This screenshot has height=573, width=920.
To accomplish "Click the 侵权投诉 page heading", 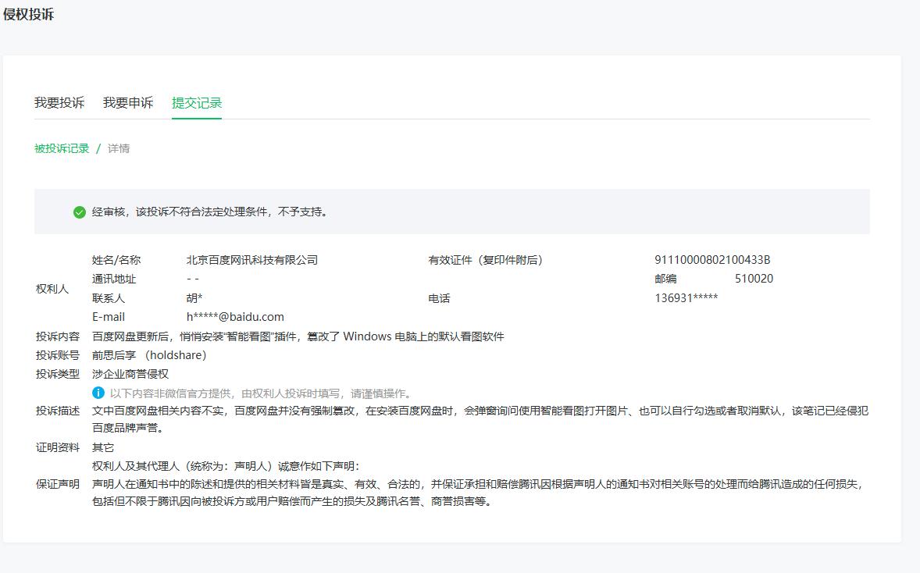I will click(x=29, y=15).
